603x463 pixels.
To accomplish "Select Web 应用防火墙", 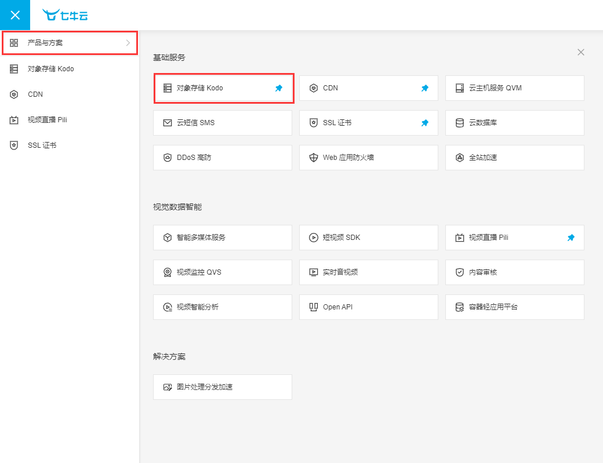I will pyautogui.click(x=368, y=158).
